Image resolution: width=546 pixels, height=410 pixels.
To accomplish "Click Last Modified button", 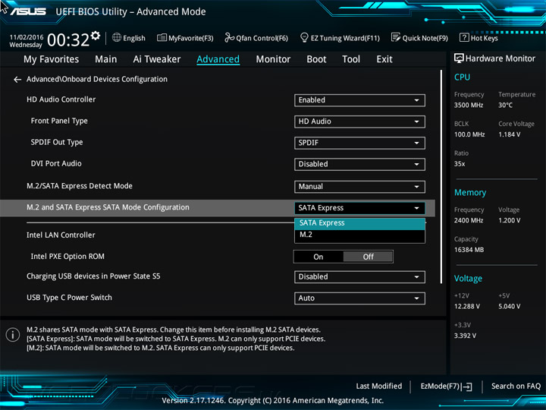I will 379,386.
